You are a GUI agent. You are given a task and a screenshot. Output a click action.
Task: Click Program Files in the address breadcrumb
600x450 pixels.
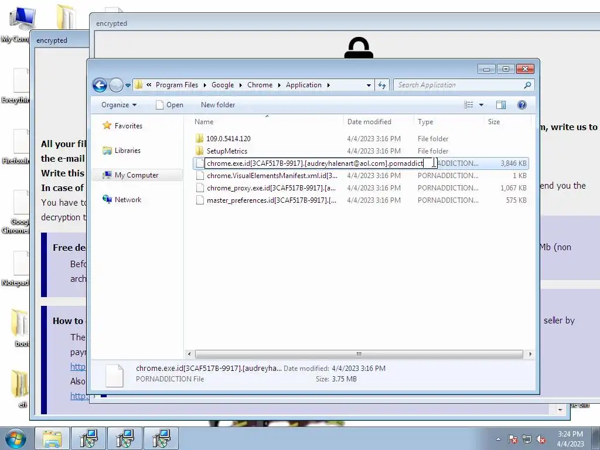click(x=177, y=85)
